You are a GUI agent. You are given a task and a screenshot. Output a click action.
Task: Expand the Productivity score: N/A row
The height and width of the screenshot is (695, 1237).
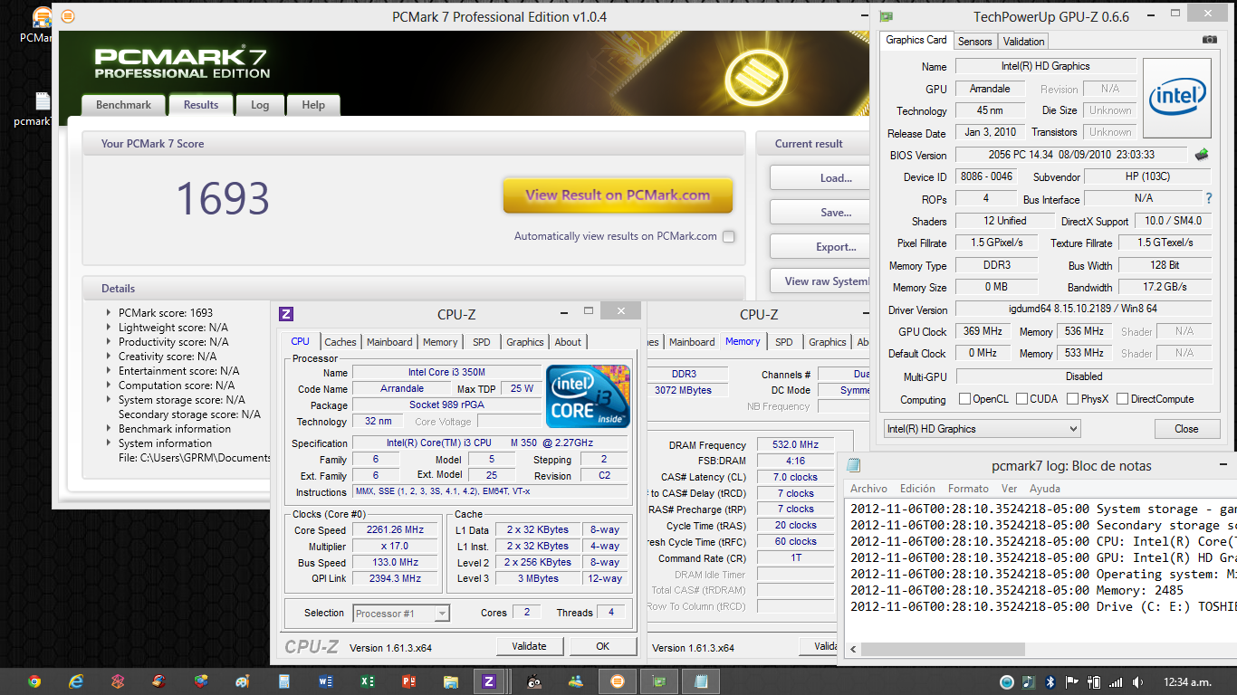(x=110, y=342)
